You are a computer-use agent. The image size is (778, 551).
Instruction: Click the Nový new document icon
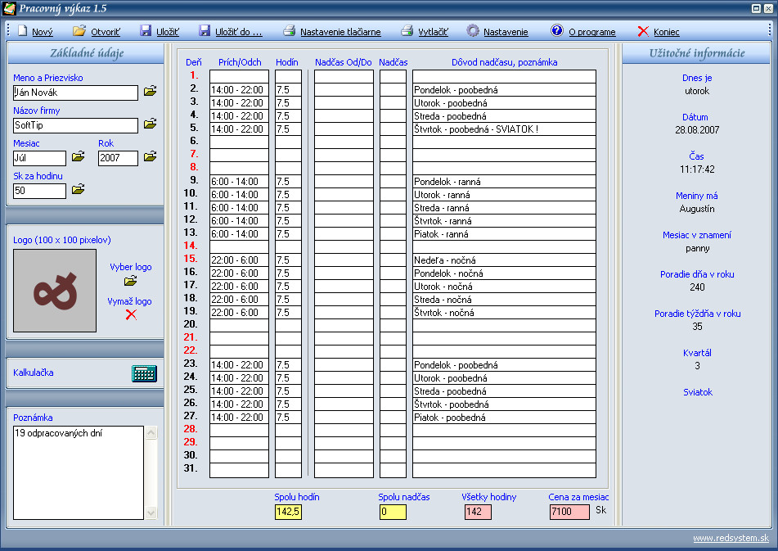[22, 31]
